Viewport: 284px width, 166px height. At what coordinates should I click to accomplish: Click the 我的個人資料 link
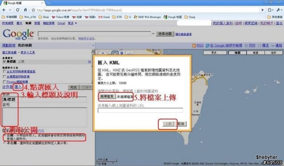click(223, 23)
